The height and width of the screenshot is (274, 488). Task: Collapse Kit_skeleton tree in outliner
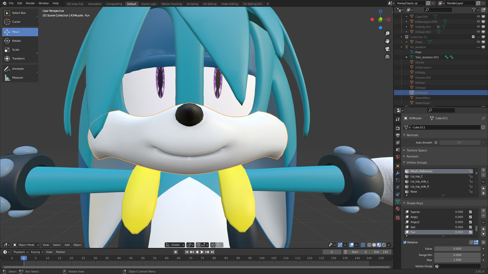(401, 47)
